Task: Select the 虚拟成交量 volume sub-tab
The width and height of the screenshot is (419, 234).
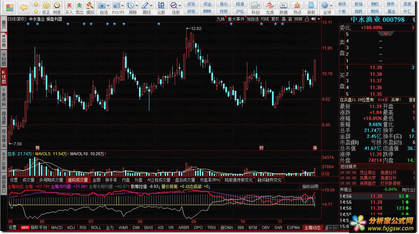Action: pos(78,180)
